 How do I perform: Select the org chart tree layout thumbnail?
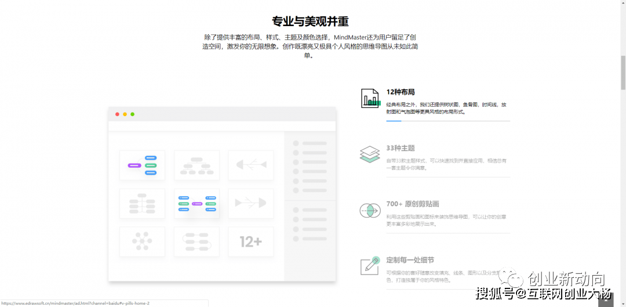(x=197, y=165)
